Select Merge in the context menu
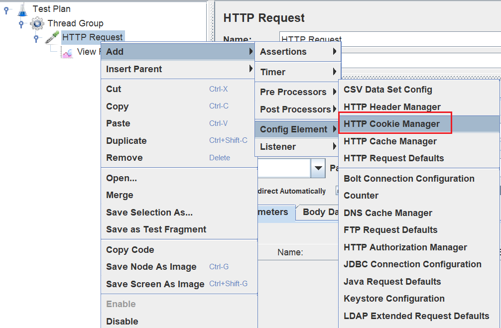Viewport: 501px width, 328px height. 179,195
